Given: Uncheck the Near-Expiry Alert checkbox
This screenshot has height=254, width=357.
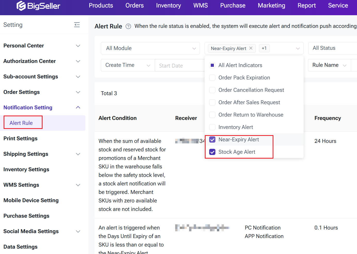Looking at the screenshot, I should tap(212, 140).
